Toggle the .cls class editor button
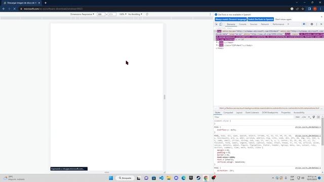This screenshot has width=324, height=182. [304, 117]
